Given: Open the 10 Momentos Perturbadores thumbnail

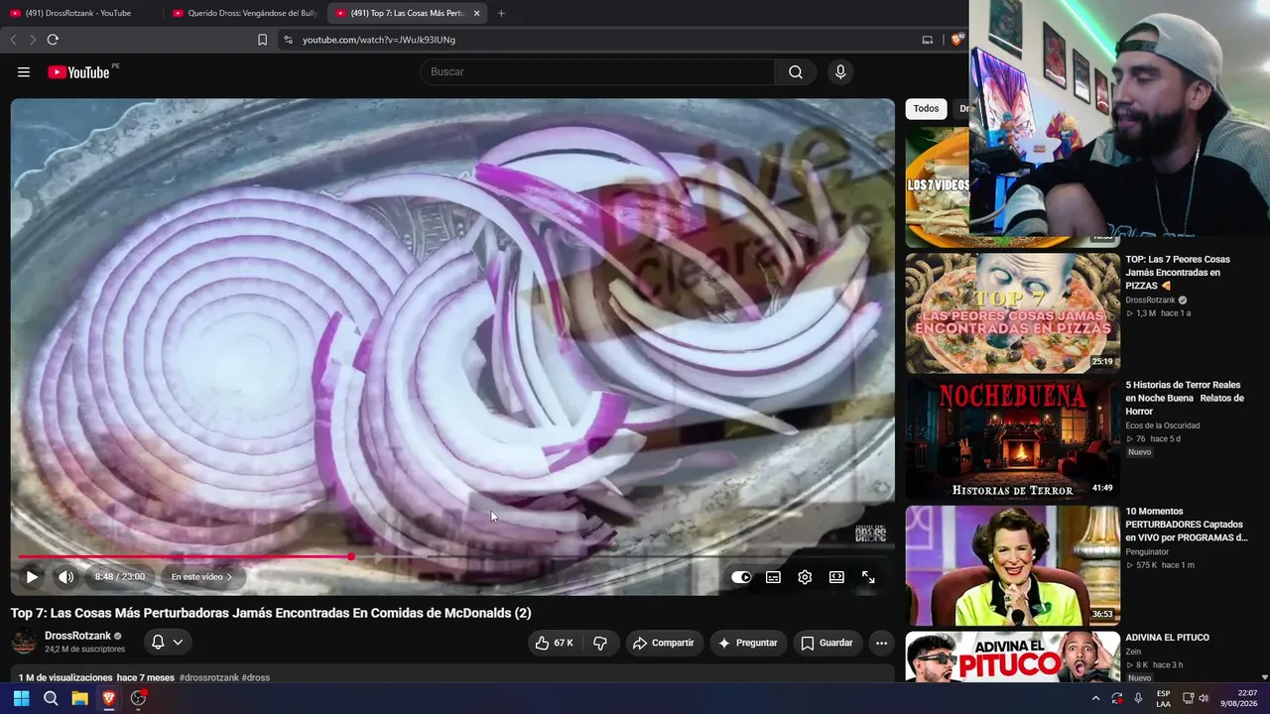Looking at the screenshot, I should tap(1012, 565).
